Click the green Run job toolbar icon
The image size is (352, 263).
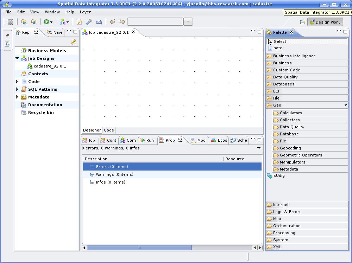click(x=46, y=22)
